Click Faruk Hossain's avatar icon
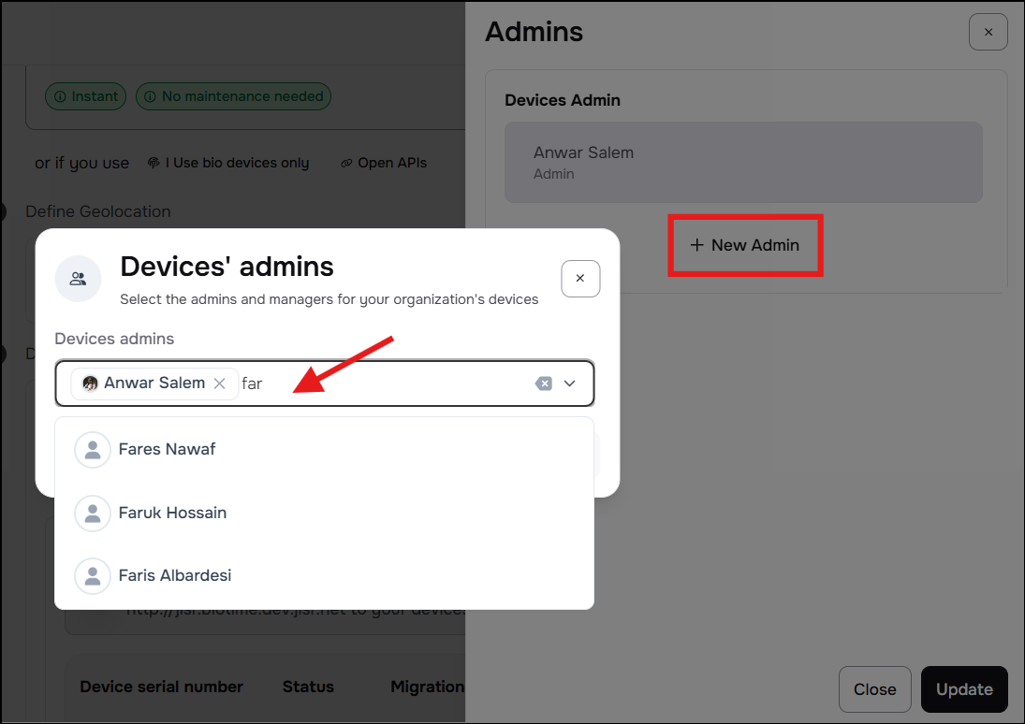The width and height of the screenshot is (1025, 724). (x=93, y=513)
